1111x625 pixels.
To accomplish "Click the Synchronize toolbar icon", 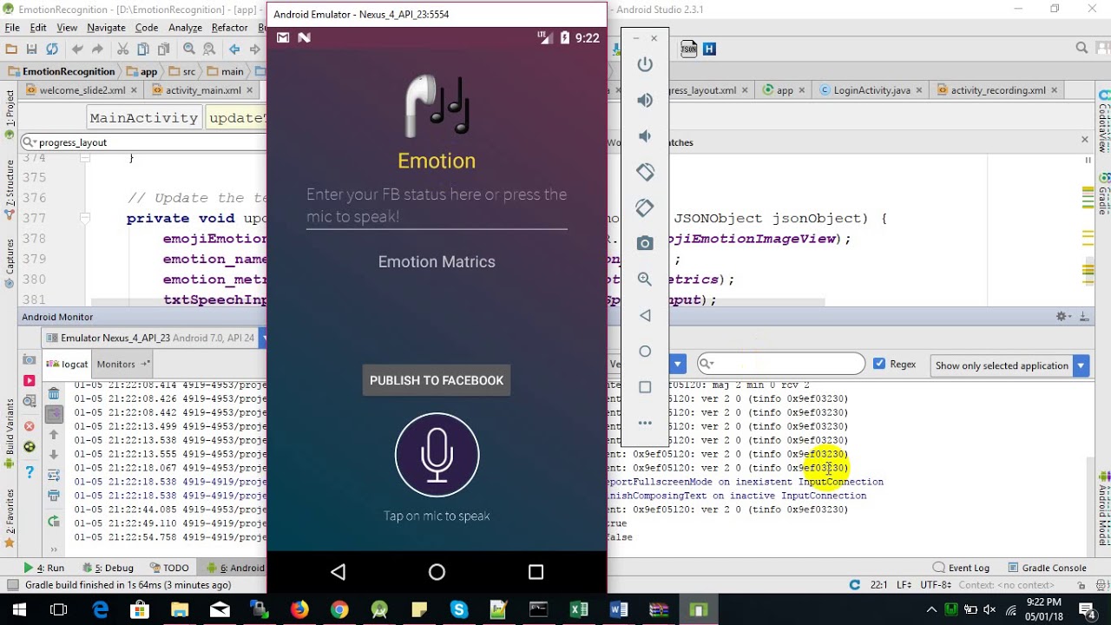I will (52, 49).
